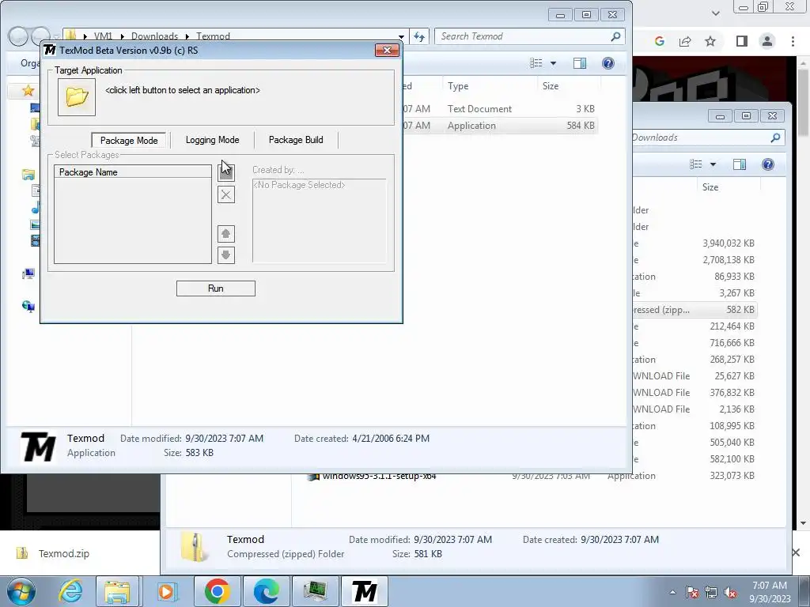Open Windows Media Player from taskbar
Screen dimensions: 810x607
pos(167,591)
